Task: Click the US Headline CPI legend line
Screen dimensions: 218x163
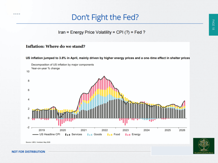Action: [35, 134]
